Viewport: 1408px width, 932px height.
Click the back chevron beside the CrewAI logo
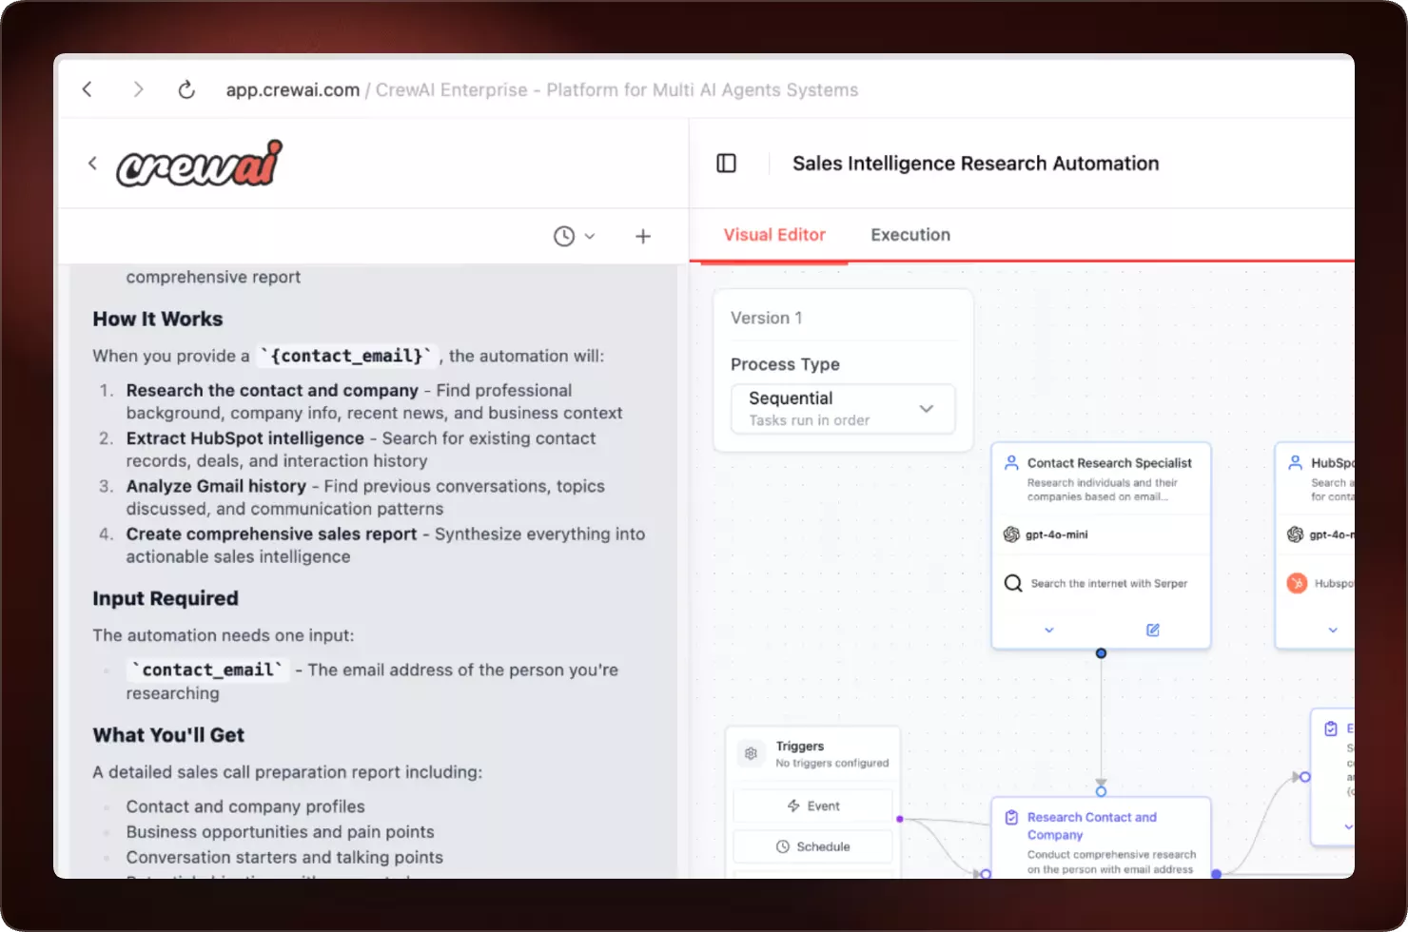click(92, 163)
